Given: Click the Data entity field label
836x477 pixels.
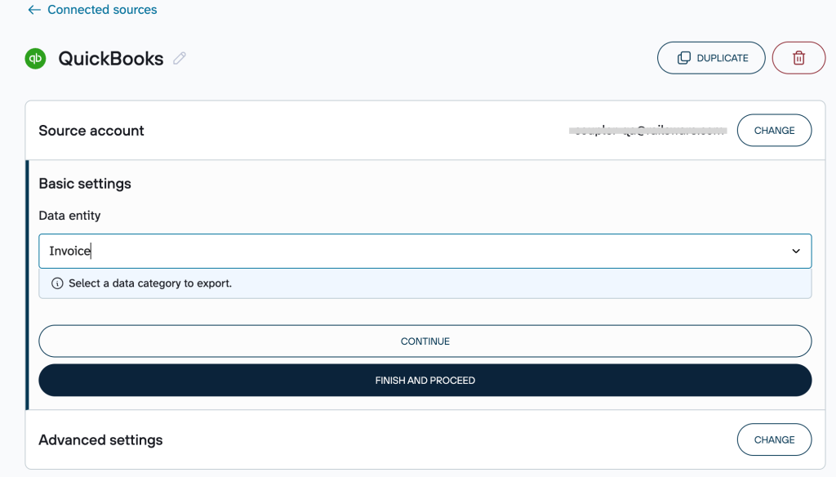Looking at the screenshot, I should coord(69,216).
